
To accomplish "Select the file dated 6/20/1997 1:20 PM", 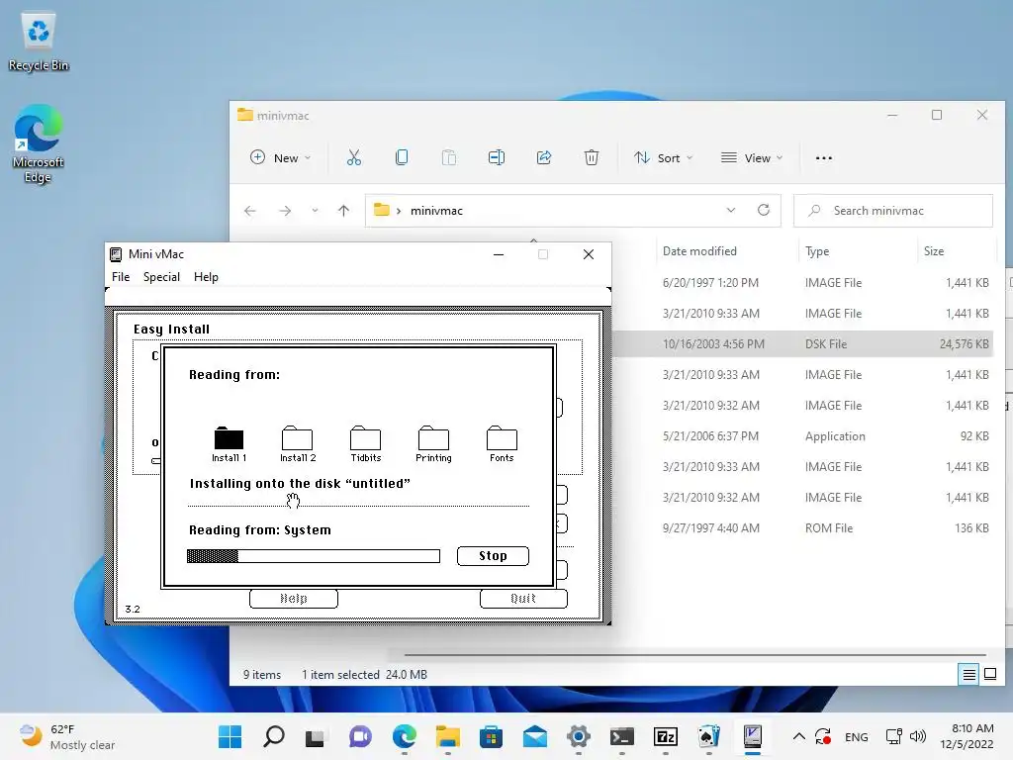I will (x=803, y=282).
